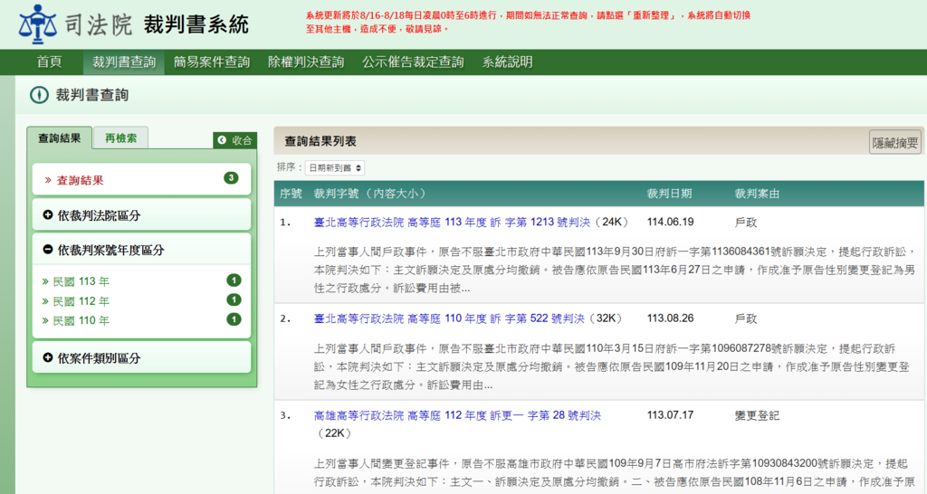This screenshot has height=494, width=927.
Task: Open the 首頁 menu item
Action: (49, 62)
